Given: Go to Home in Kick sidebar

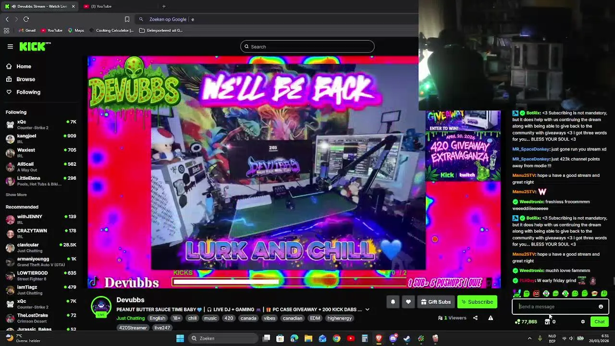Looking at the screenshot, I should [19, 66].
